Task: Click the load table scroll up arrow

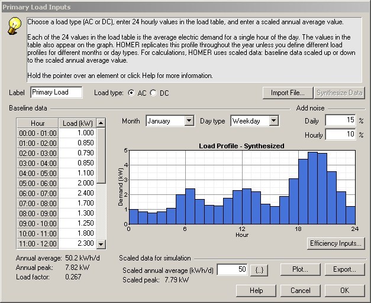Action: tap(101, 123)
